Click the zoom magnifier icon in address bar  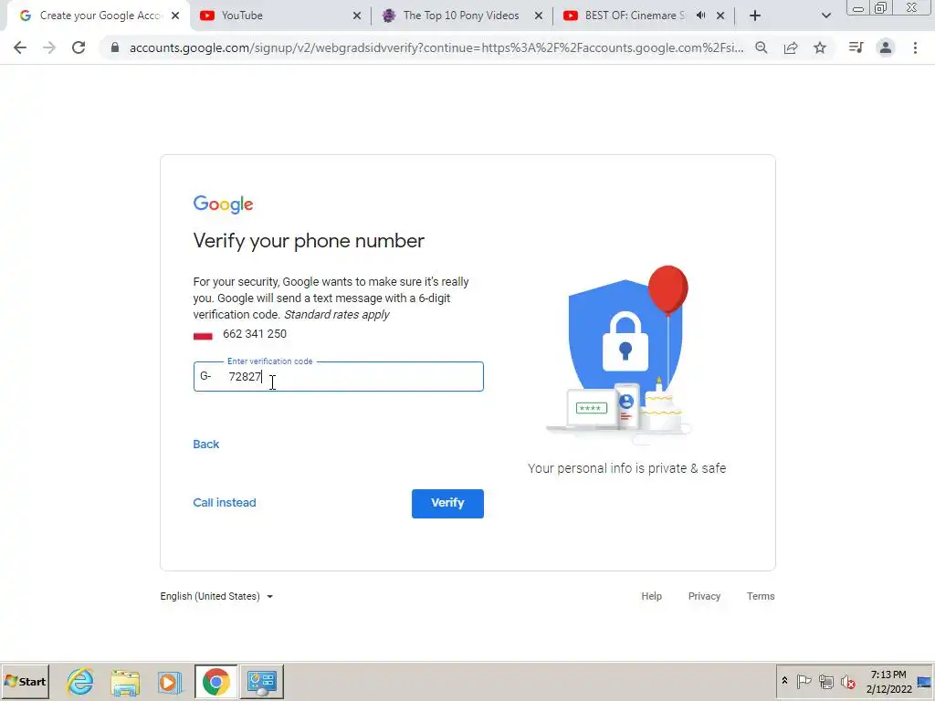(762, 47)
